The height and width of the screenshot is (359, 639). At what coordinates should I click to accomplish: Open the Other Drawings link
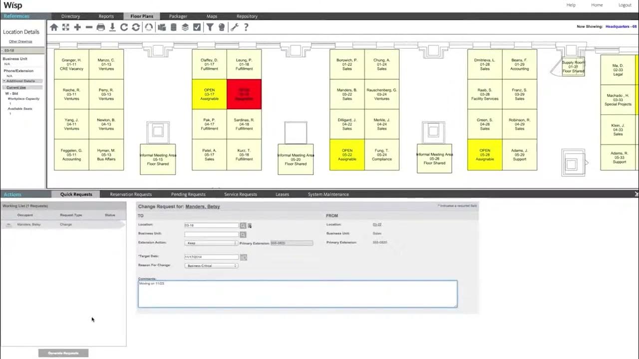(20, 41)
